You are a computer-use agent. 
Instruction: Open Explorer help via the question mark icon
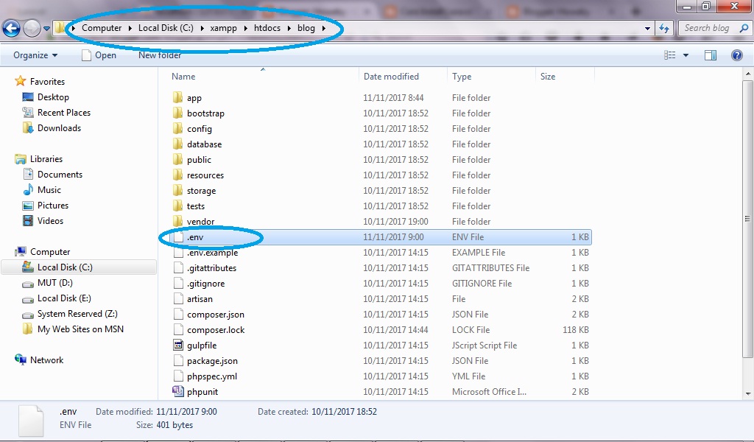click(736, 55)
